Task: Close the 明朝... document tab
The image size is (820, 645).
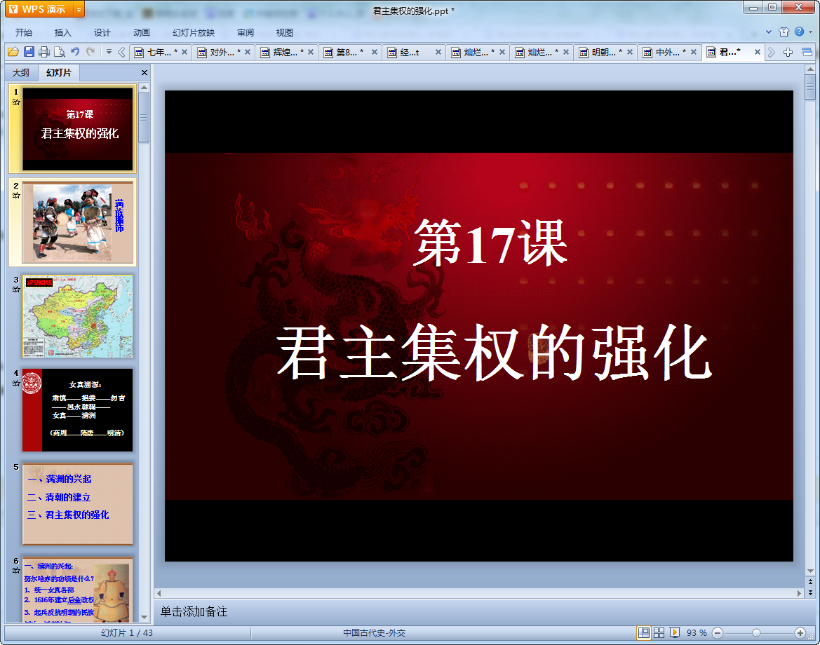Action: [x=630, y=53]
